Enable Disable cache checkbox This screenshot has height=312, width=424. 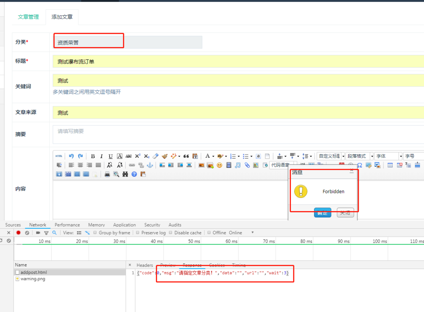pyautogui.click(x=171, y=232)
